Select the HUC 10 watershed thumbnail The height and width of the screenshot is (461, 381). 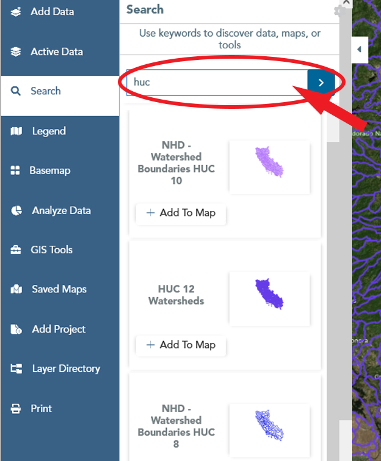[x=269, y=168]
